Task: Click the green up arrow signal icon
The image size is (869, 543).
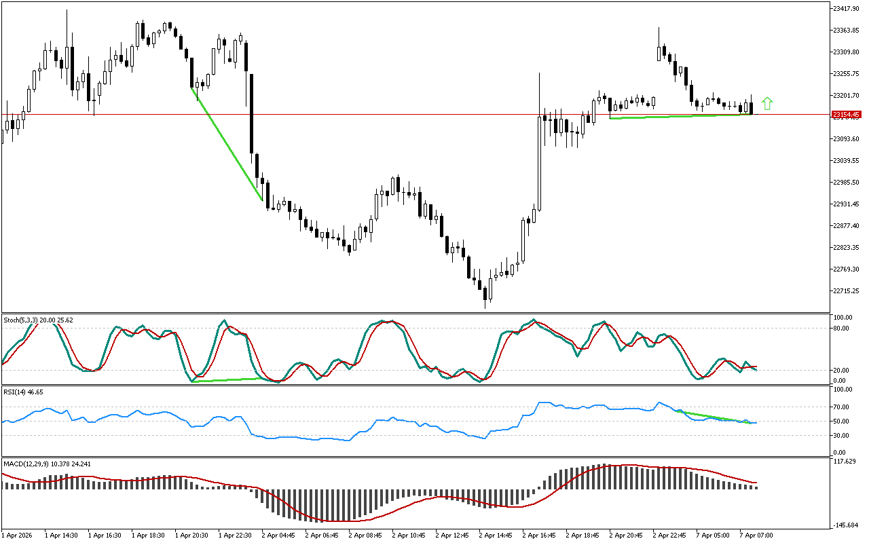Action: click(767, 104)
